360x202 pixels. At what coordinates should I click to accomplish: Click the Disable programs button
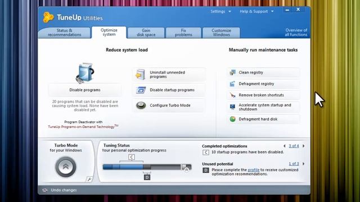point(85,90)
